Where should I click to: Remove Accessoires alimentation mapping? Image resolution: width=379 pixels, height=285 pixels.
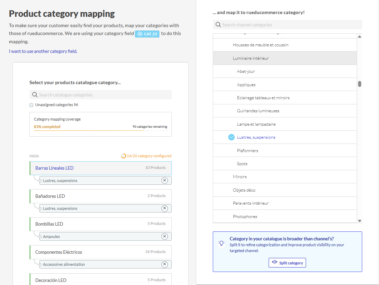(164, 264)
